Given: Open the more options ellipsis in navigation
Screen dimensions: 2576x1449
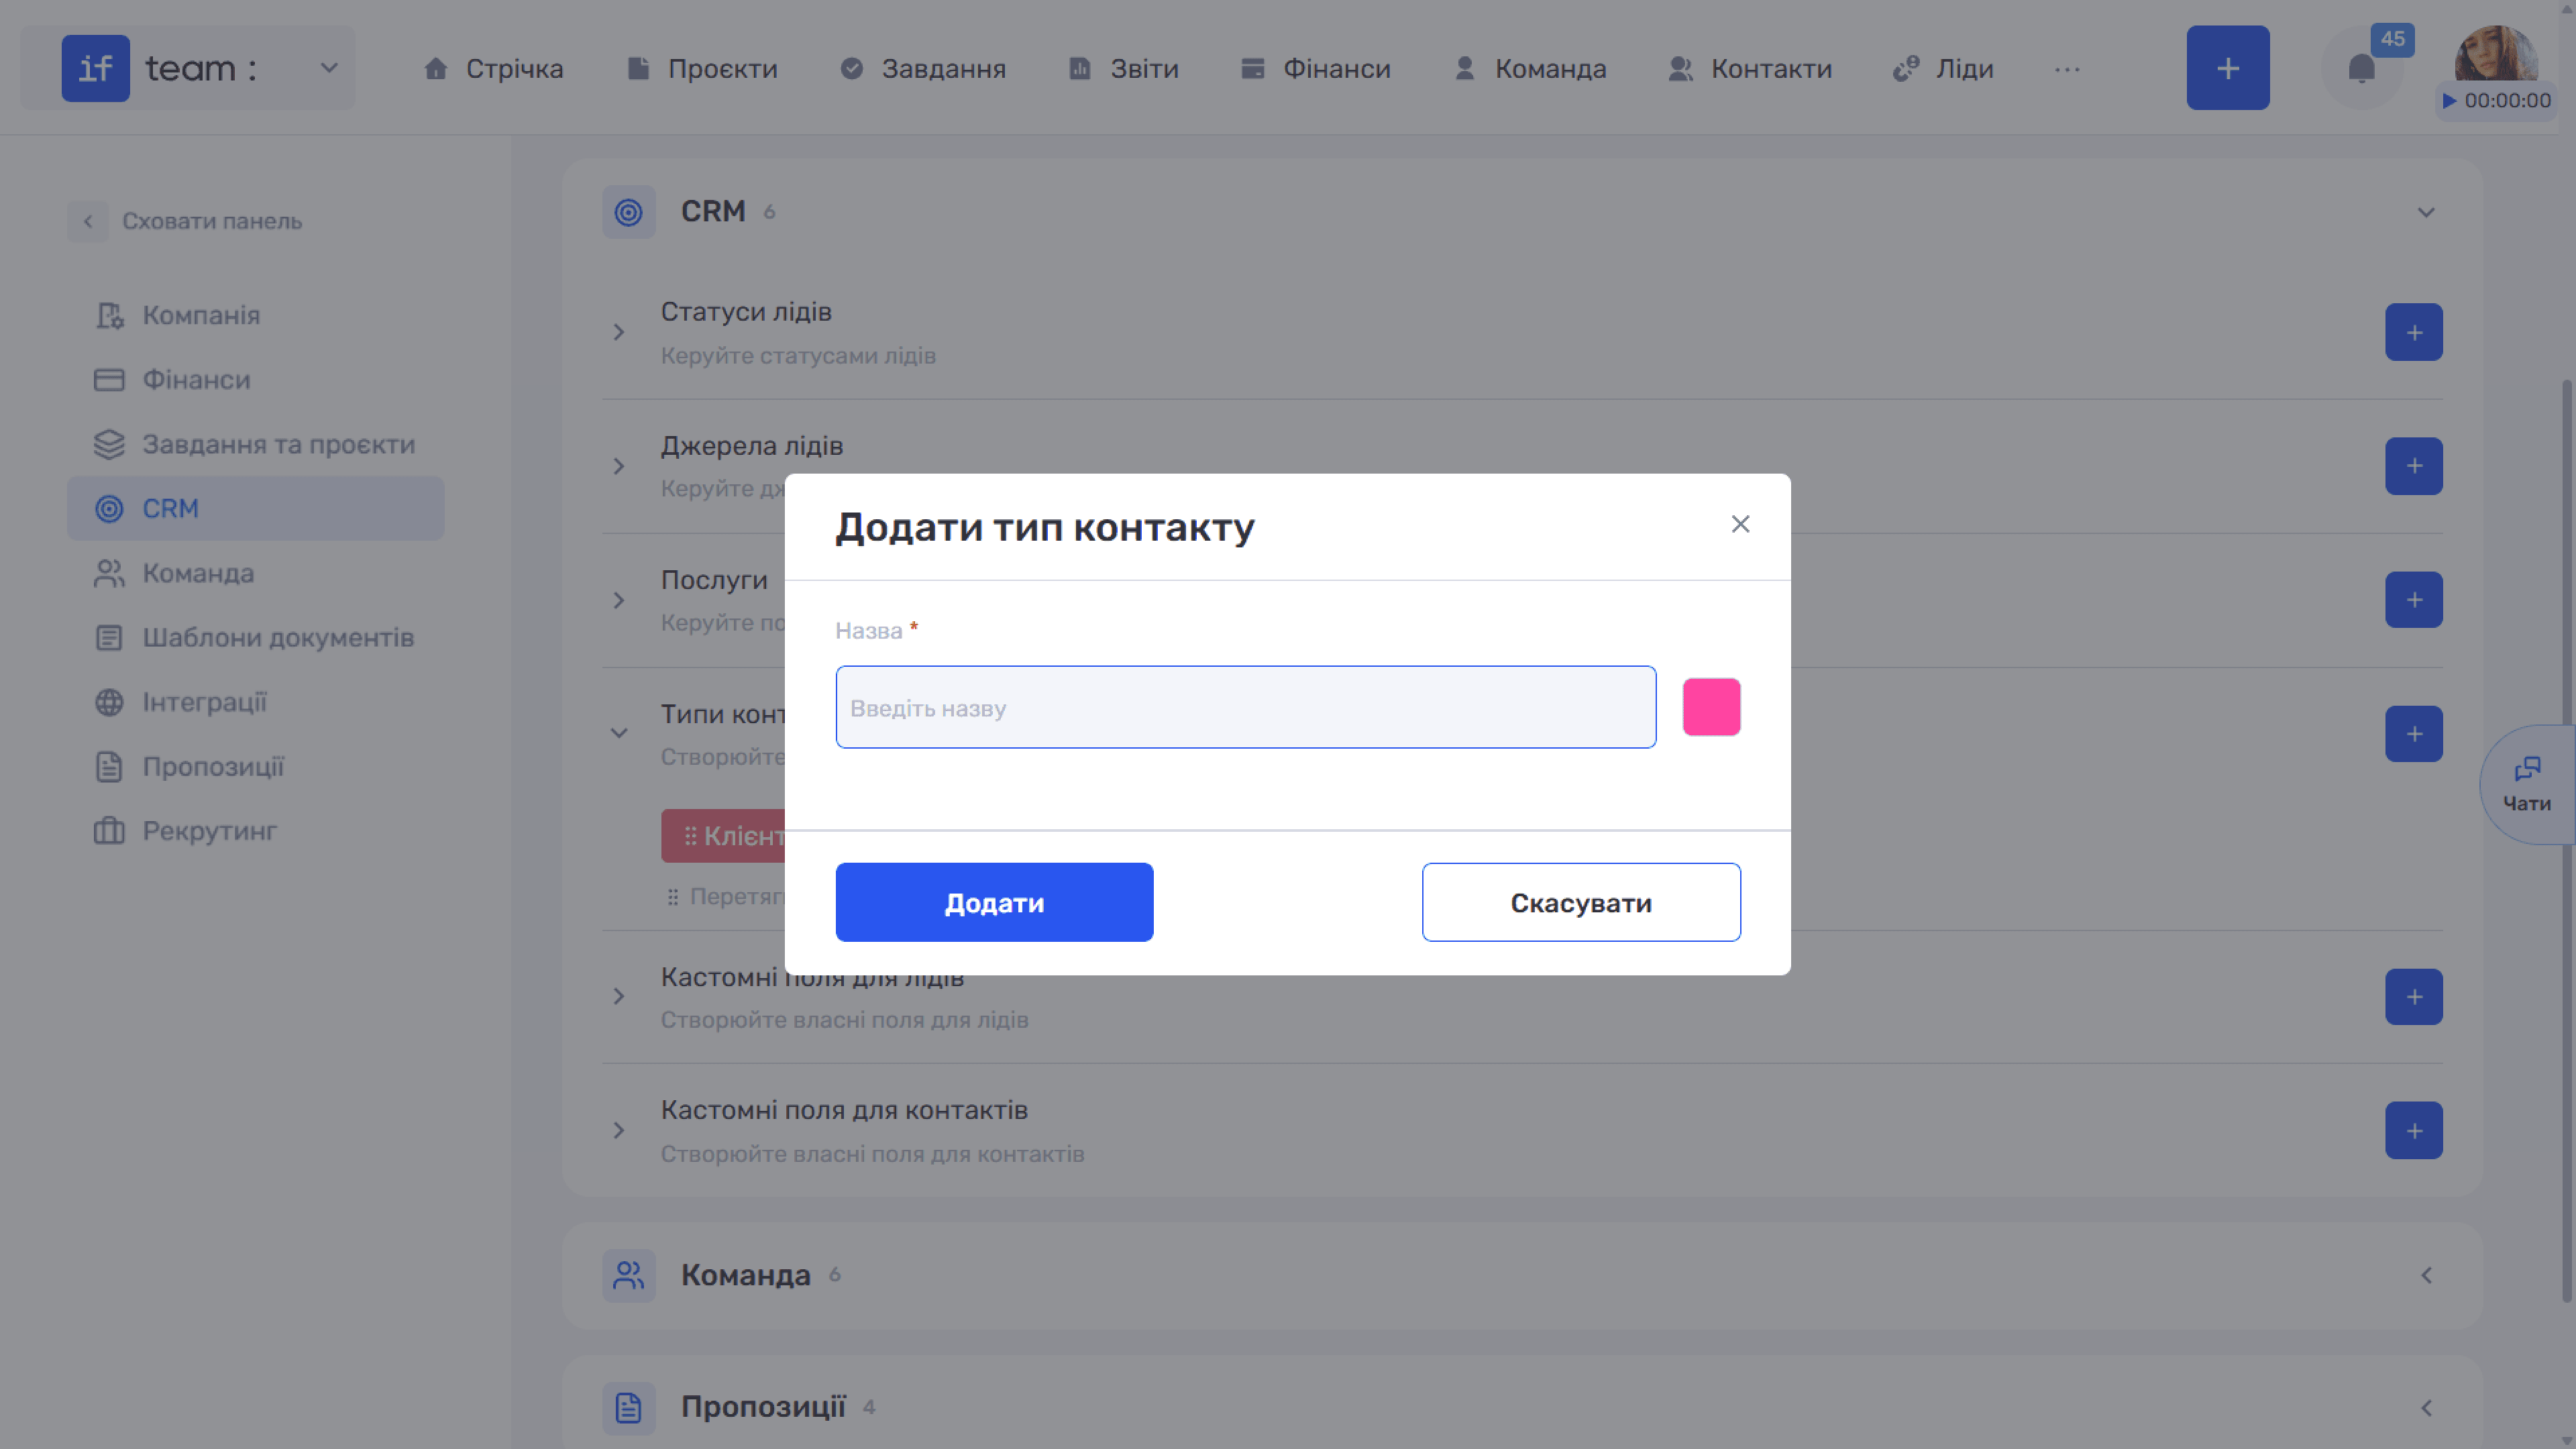Looking at the screenshot, I should pos(2067,69).
